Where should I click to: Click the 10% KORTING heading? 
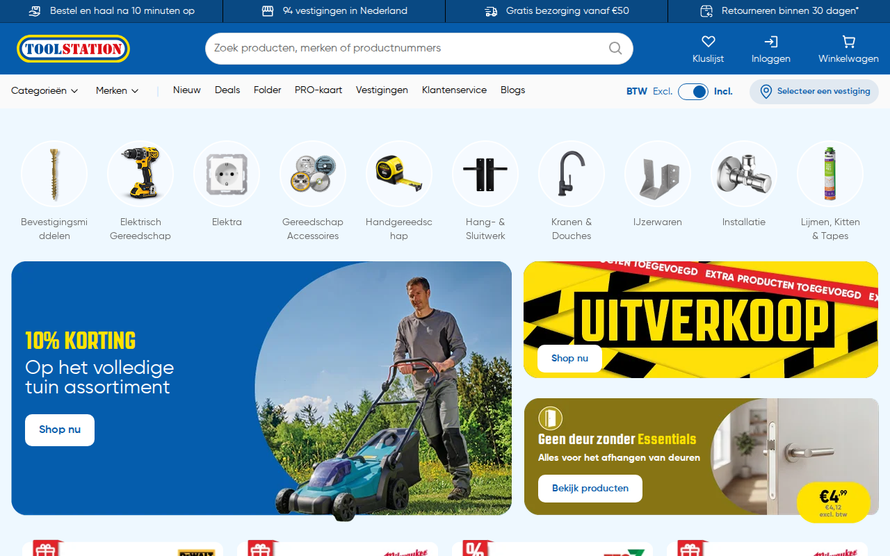click(x=81, y=341)
